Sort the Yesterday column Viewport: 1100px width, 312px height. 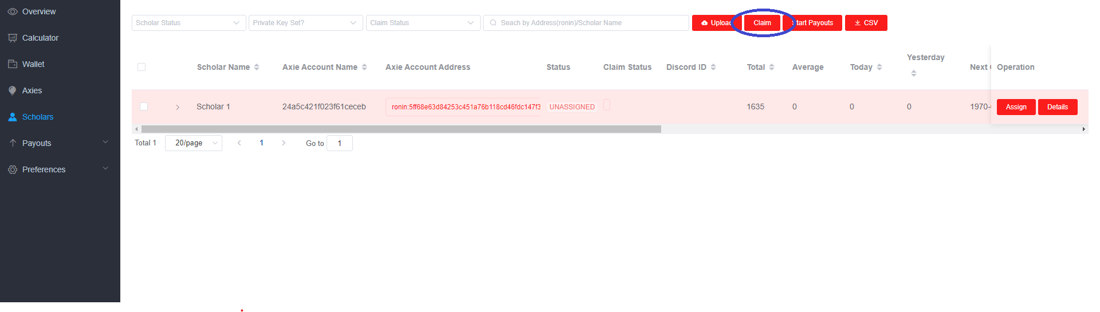(x=913, y=73)
